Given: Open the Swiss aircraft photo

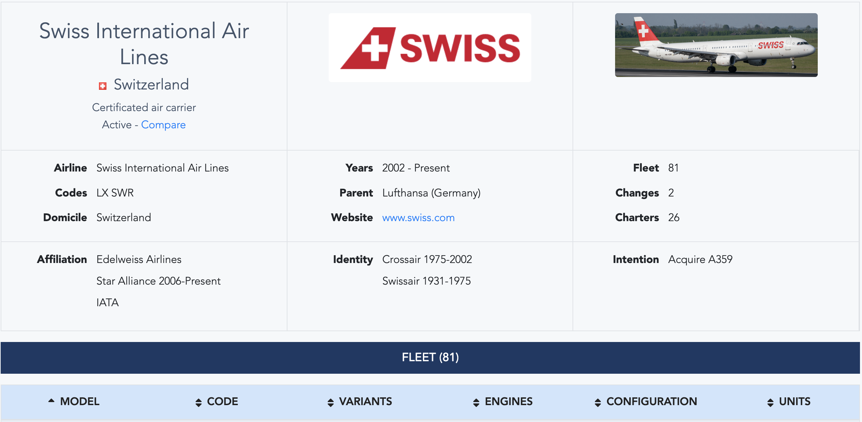Looking at the screenshot, I should [716, 45].
